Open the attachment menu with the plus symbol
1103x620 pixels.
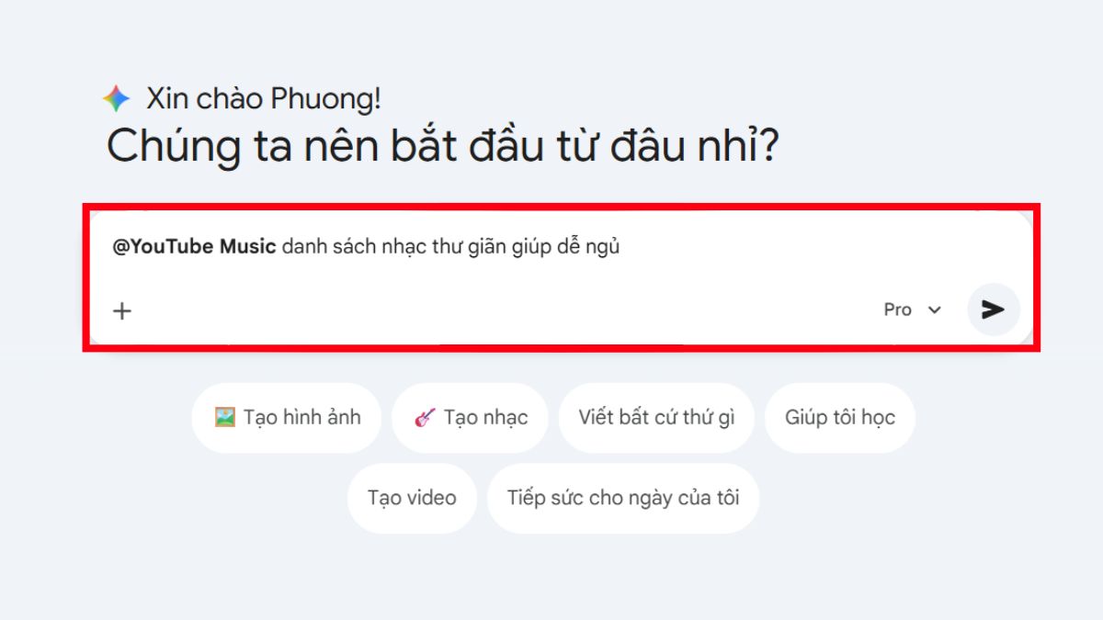pos(120,310)
